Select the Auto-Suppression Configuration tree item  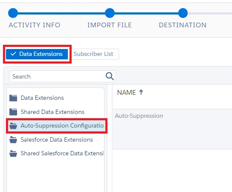pos(57,126)
